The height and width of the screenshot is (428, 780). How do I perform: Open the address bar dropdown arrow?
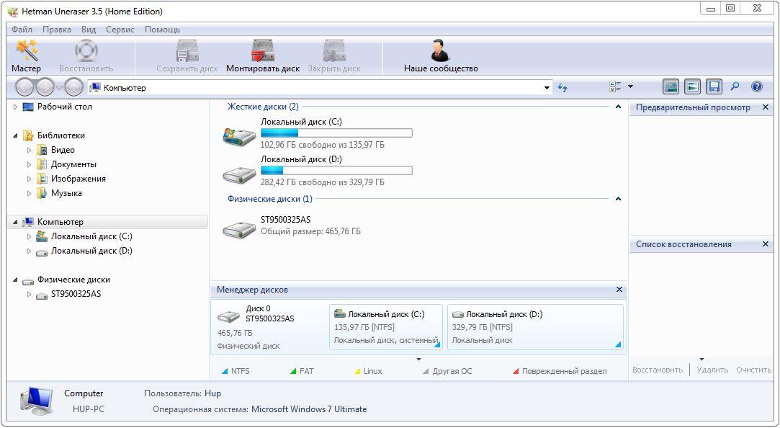pos(547,88)
